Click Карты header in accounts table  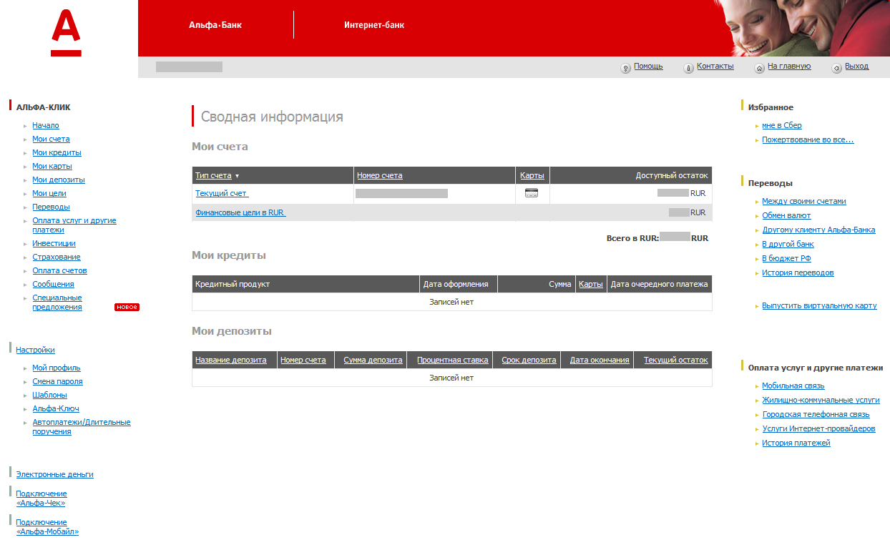coord(532,175)
